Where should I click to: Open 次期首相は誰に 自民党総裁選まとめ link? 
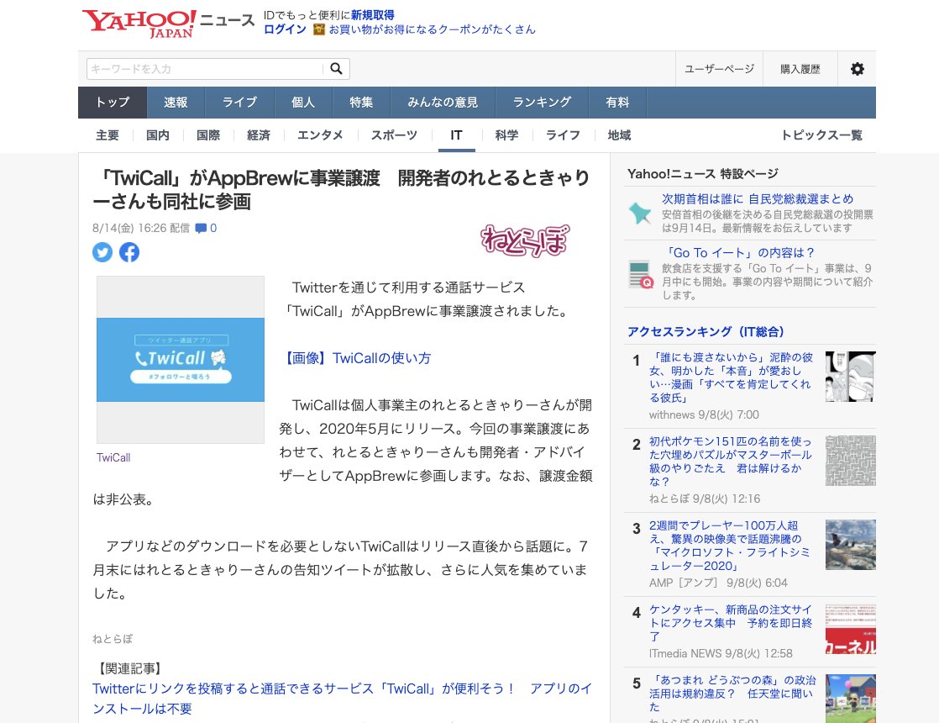[758, 199]
